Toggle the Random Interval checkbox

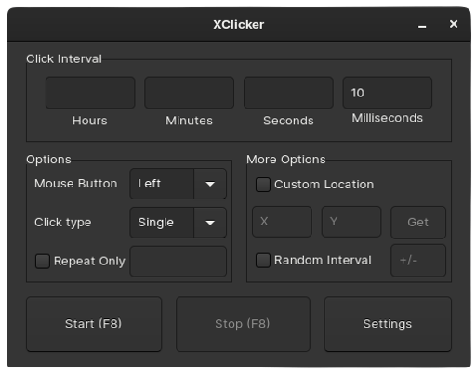pyautogui.click(x=263, y=261)
